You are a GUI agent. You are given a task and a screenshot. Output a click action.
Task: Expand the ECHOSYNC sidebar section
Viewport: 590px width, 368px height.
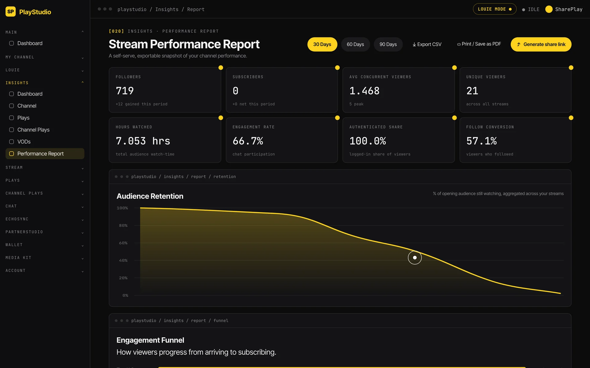tap(45, 219)
